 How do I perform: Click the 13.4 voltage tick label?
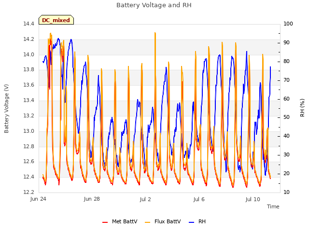pos(29,100)
